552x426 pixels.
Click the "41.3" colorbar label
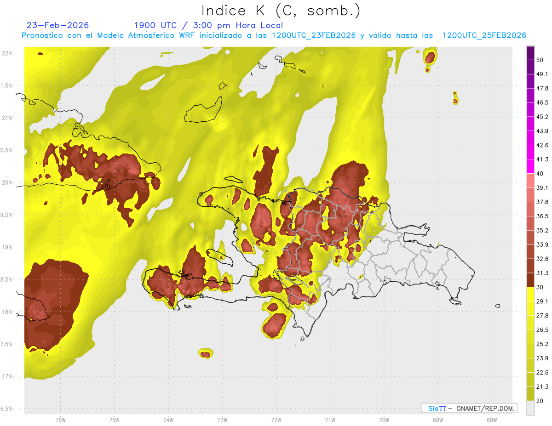542,159
